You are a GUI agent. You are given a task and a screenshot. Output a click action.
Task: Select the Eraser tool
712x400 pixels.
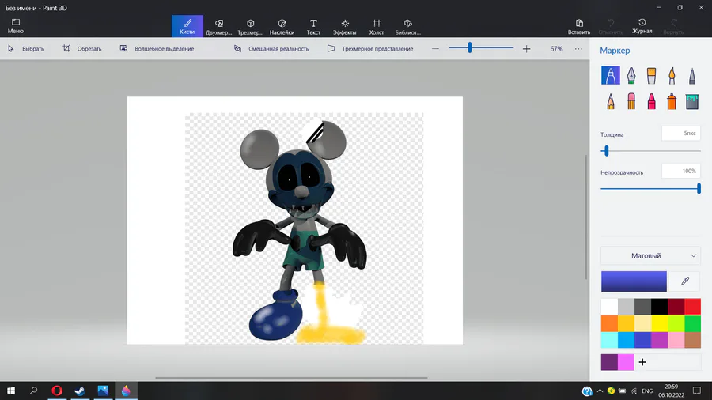(x=631, y=101)
